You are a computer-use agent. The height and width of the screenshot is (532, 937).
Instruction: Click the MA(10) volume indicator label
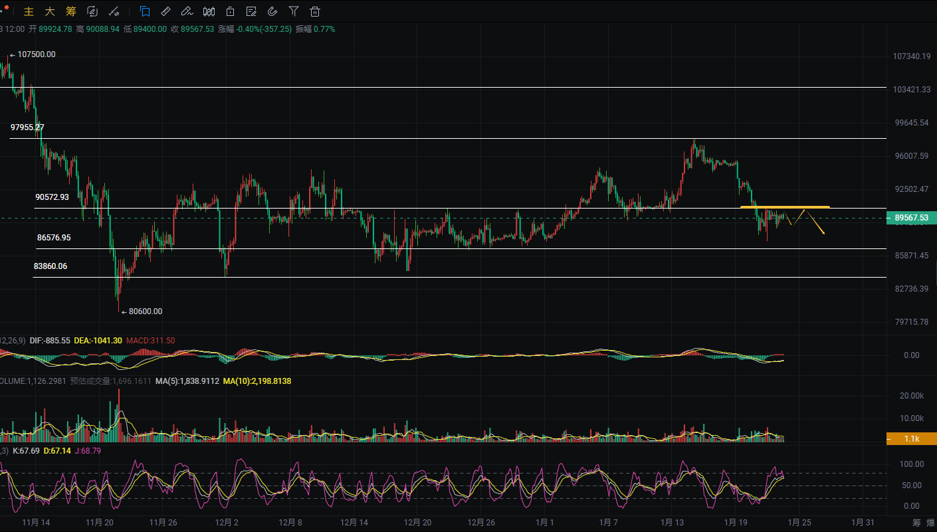point(257,381)
